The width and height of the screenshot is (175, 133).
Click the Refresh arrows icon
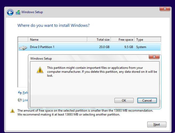[20, 93]
